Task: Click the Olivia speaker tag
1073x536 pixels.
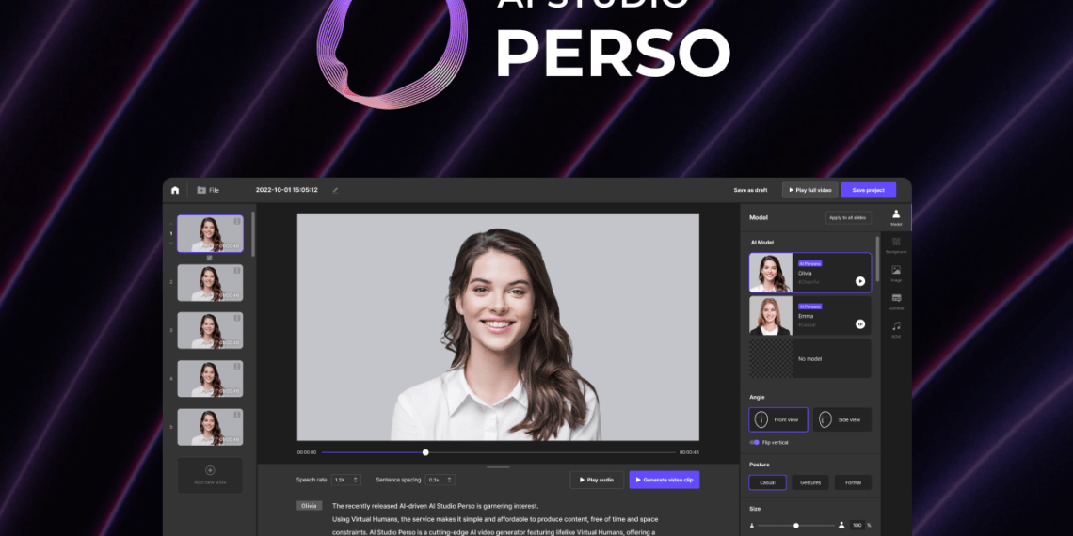Action: point(310,506)
